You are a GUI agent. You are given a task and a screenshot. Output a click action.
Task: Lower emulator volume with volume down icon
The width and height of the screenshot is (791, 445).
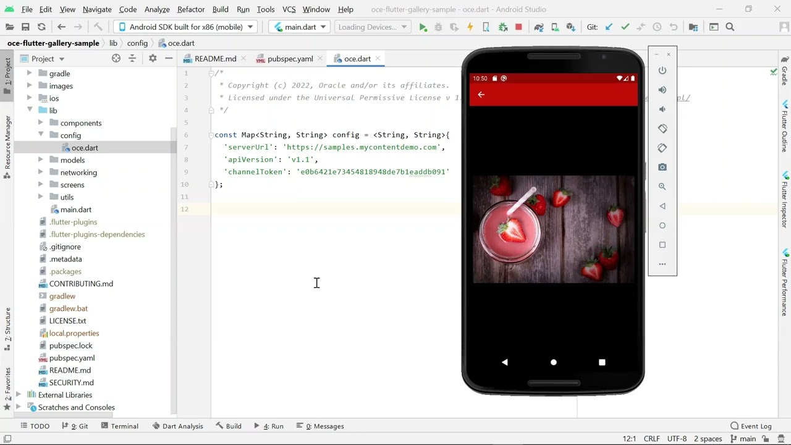click(x=662, y=109)
